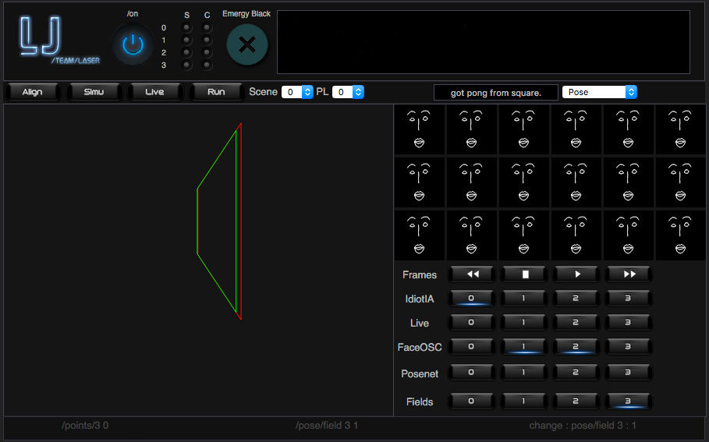Image resolution: width=709 pixels, height=442 pixels.
Task: Click the '/points/3 0' status text
Action: click(x=85, y=426)
